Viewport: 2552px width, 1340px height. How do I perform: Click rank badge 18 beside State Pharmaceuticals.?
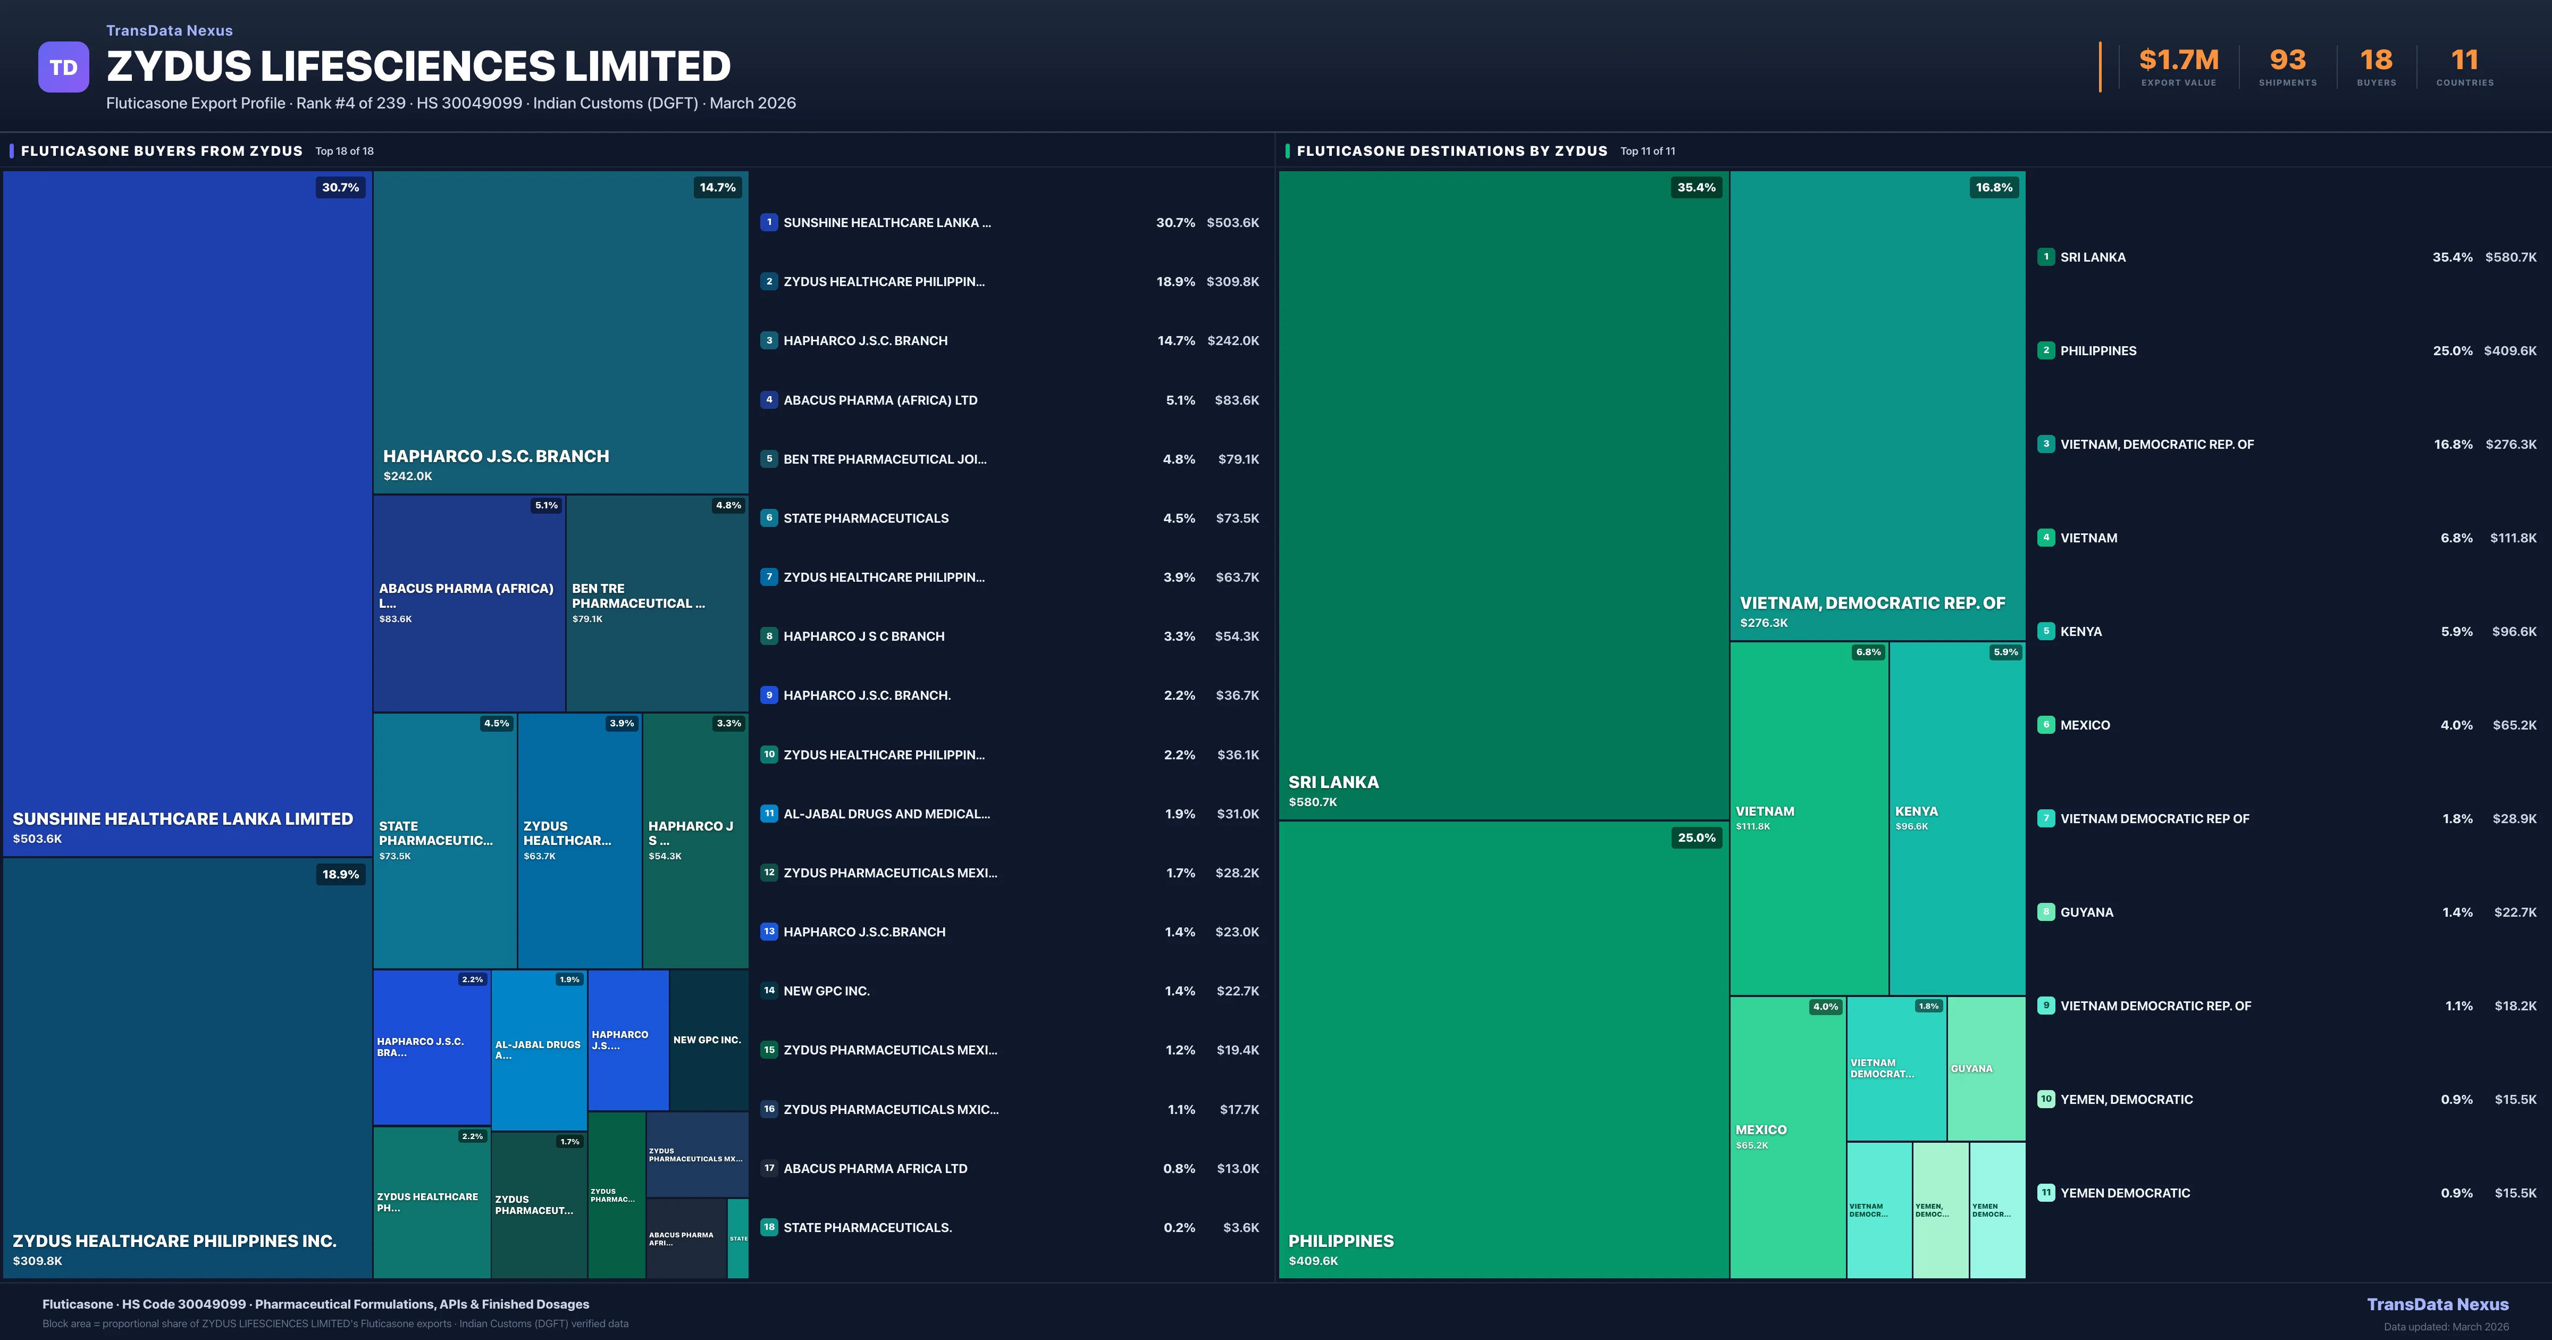click(x=769, y=1227)
